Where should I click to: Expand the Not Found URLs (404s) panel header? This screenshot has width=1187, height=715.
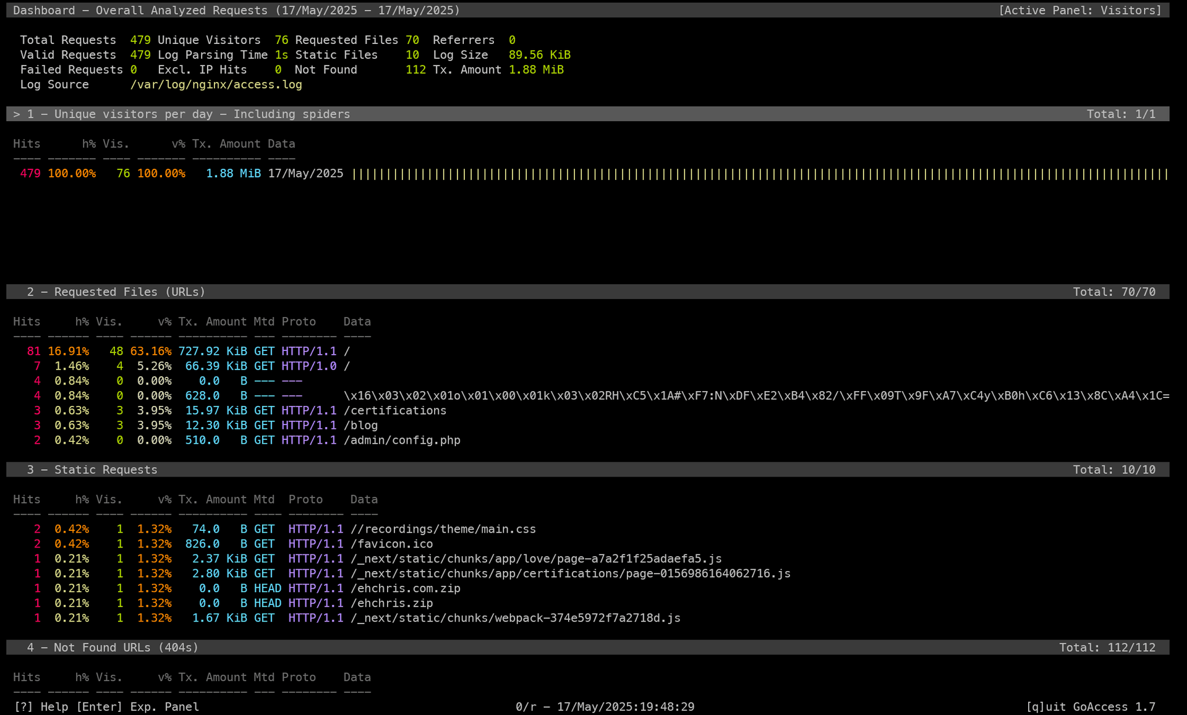pos(587,648)
